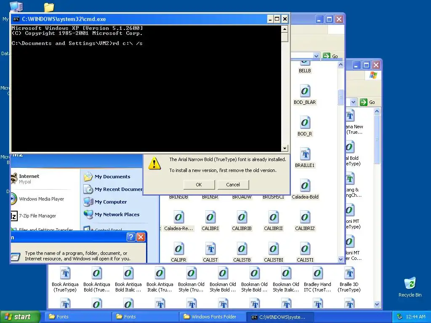The image size is (431, 323).
Task: Switch to Windows Fonts Folder taskbar button
Action: 213,317
